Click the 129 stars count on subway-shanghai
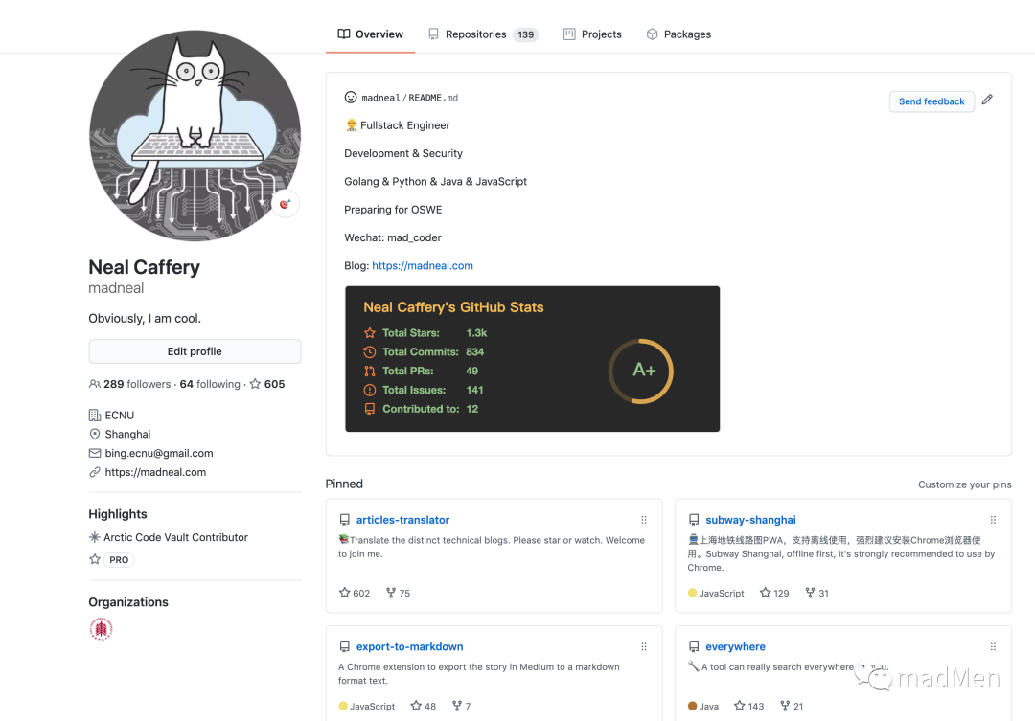The image size is (1035, 721). point(774,593)
